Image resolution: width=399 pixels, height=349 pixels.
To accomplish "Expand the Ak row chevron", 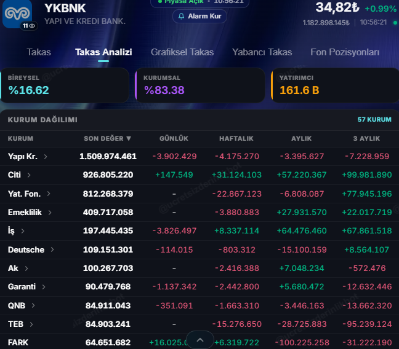I will click(x=26, y=269).
